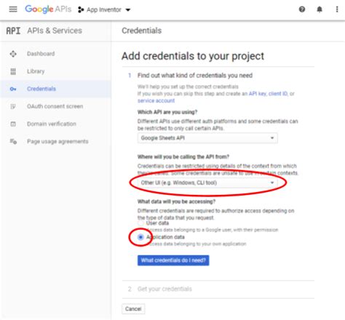Click the Cancel button
Viewport: 345px width, 320px height.
[x=133, y=309]
